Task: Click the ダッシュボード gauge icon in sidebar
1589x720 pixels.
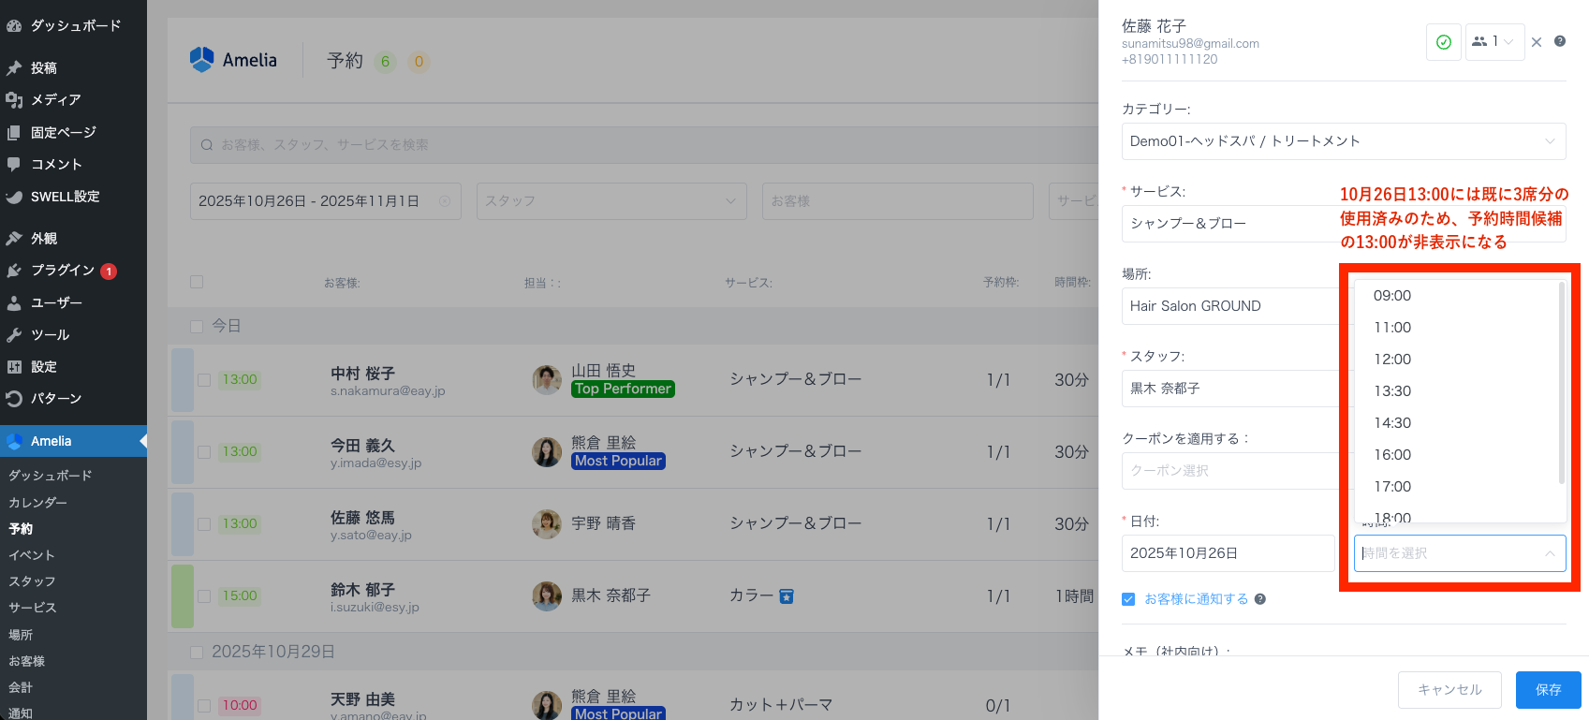Action: tap(14, 26)
